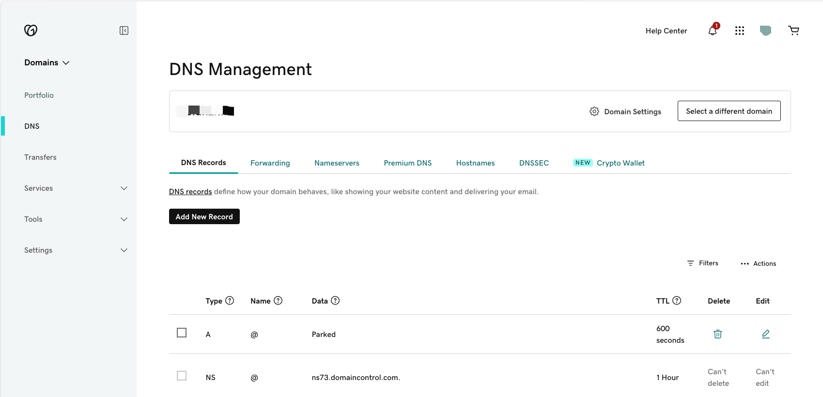Open the Domains dropdown menu

pos(47,62)
